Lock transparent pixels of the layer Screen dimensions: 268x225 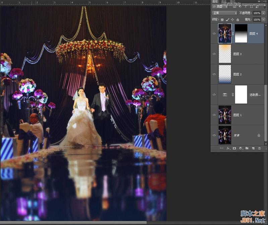click(222, 19)
